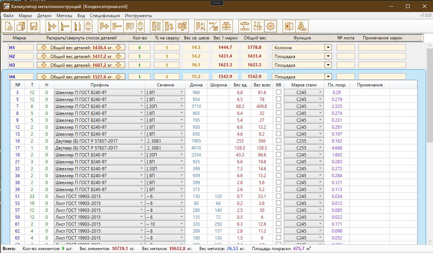Viewport: 433px width, 253px height.
Task: Open the Функция dropdown for mark Н1
Action: [x=328, y=48]
